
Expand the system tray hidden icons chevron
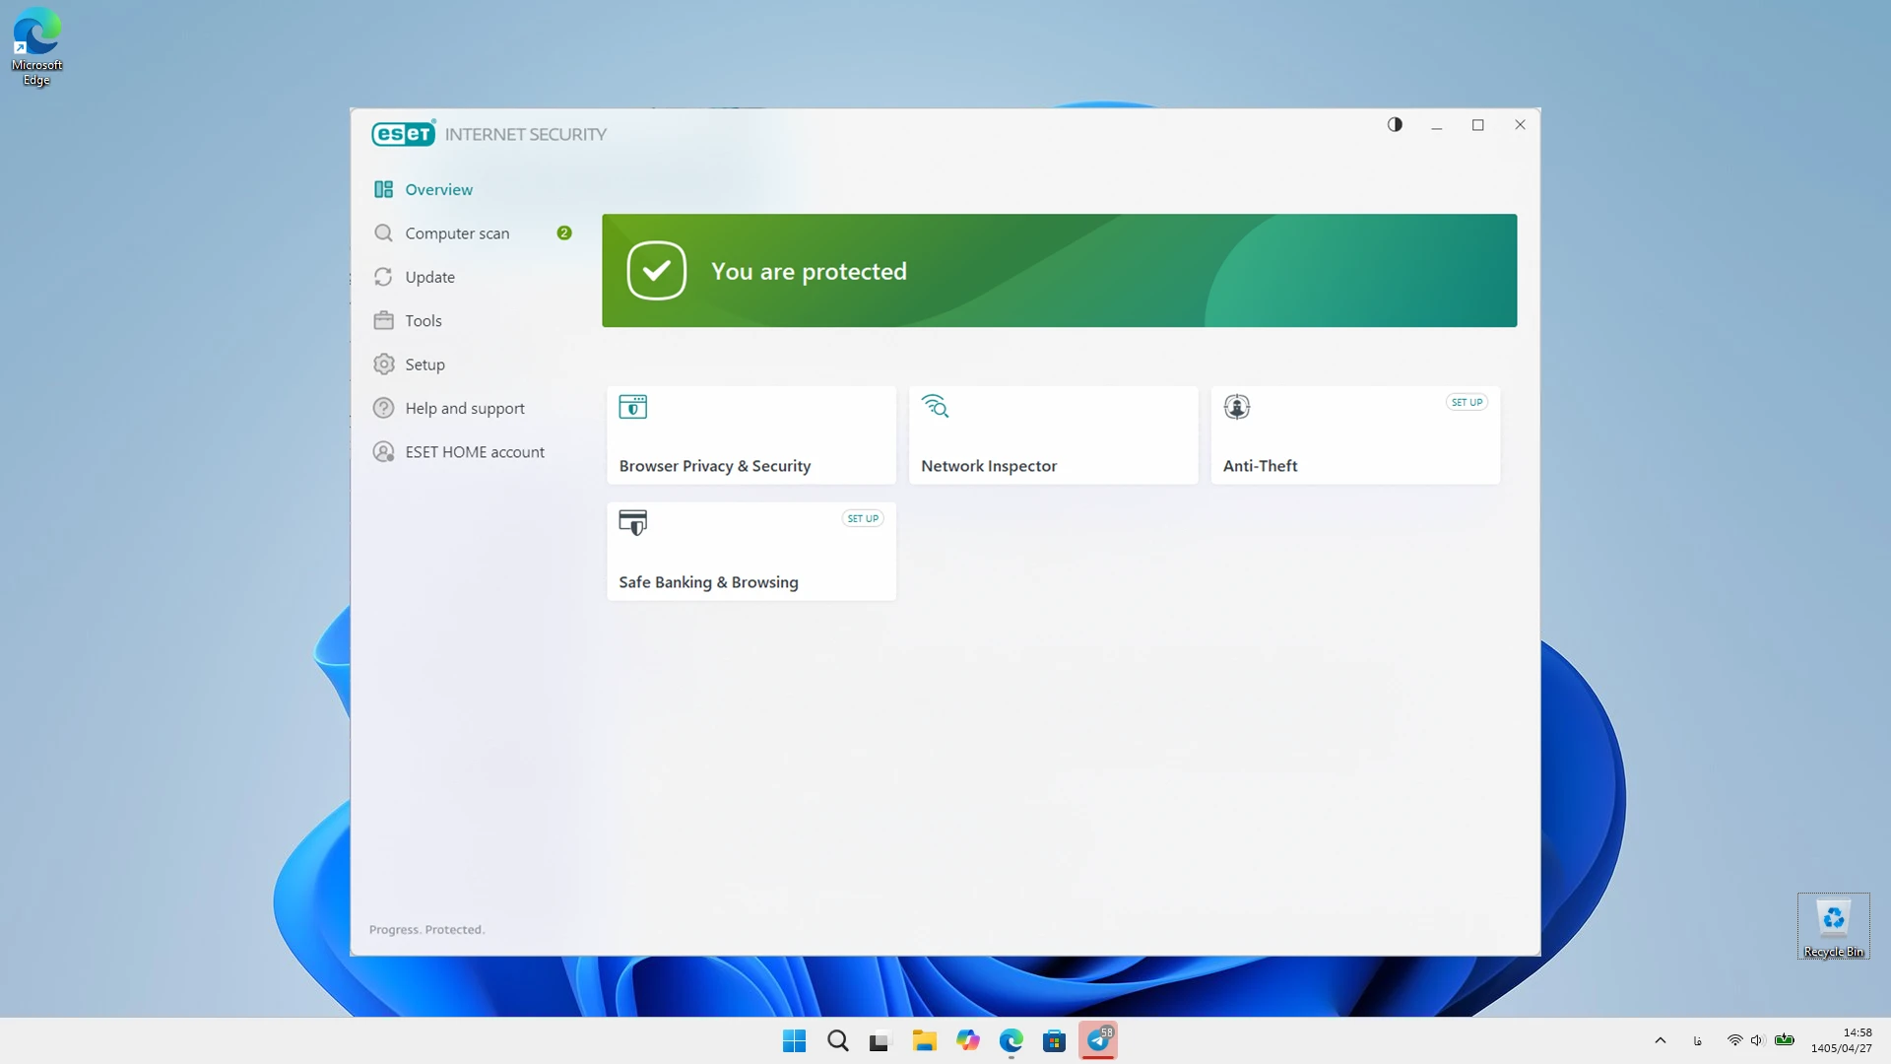(x=1660, y=1040)
